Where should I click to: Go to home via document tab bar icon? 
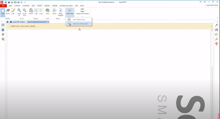(8, 22)
